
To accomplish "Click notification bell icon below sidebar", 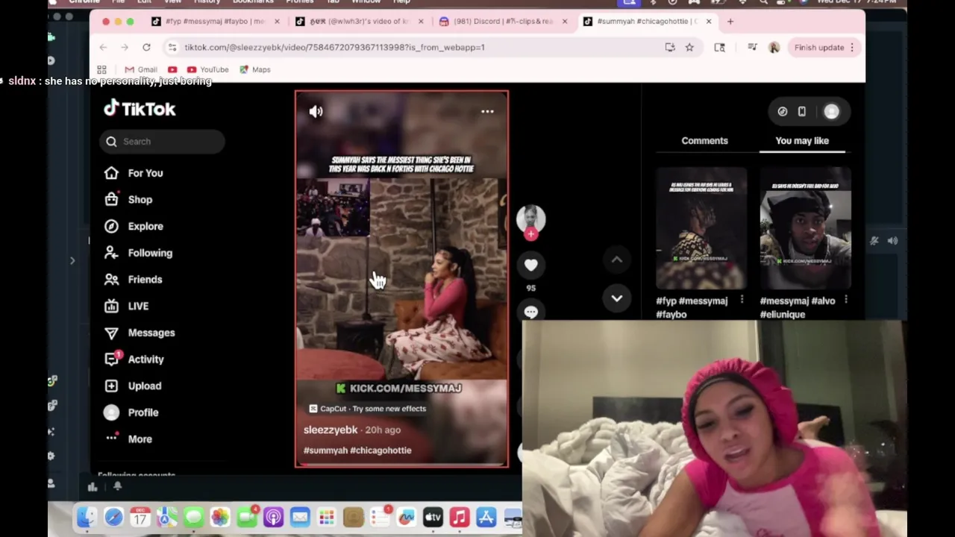I will [117, 487].
